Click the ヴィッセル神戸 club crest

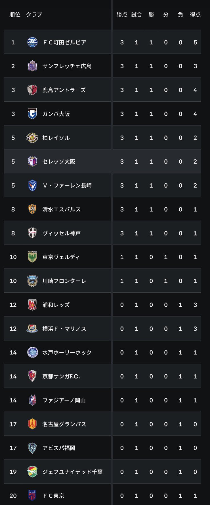(x=32, y=233)
